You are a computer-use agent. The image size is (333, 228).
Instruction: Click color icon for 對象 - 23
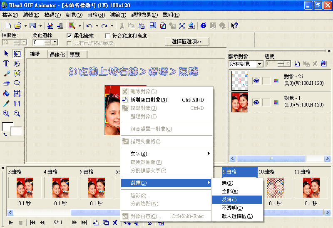pyautogui.click(x=276, y=81)
